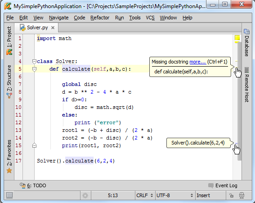Click the Hector inspector icon

click(x=242, y=195)
